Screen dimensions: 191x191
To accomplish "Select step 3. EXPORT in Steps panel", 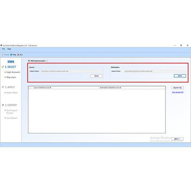I will coord(11,105).
